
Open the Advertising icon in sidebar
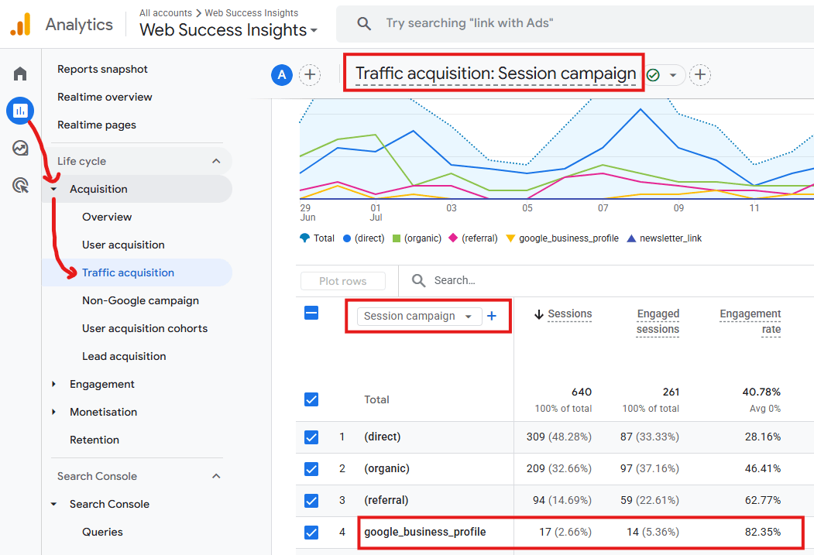pos(20,185)
